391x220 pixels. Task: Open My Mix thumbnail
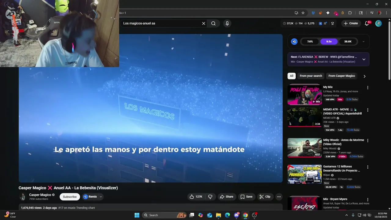[x=305, y=95]
